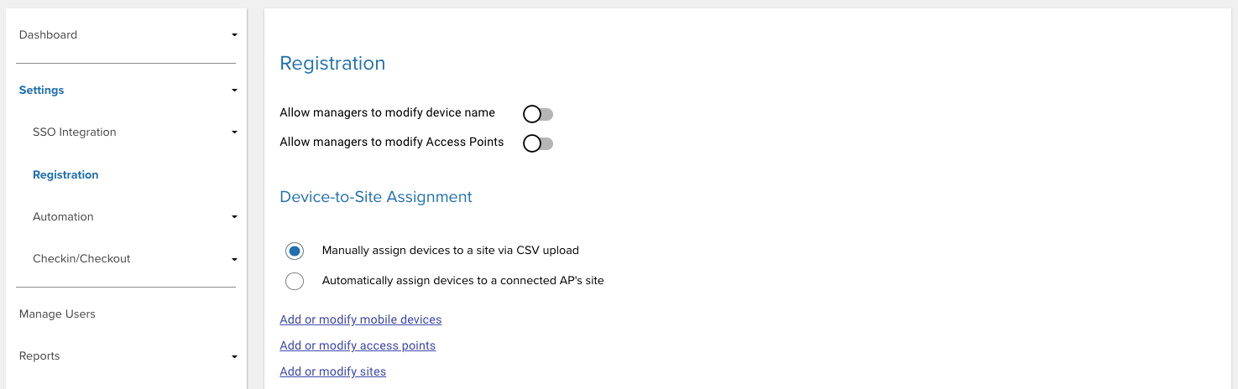The height and width of the screenshot is (389, 1238).
Task: Open Add or modify sites link
Action: click(332, 371)
